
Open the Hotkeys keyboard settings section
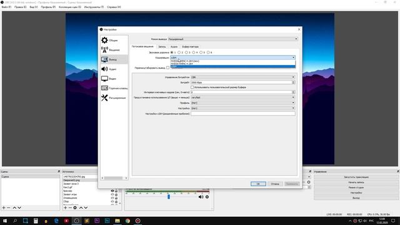[x=104, y=88]
